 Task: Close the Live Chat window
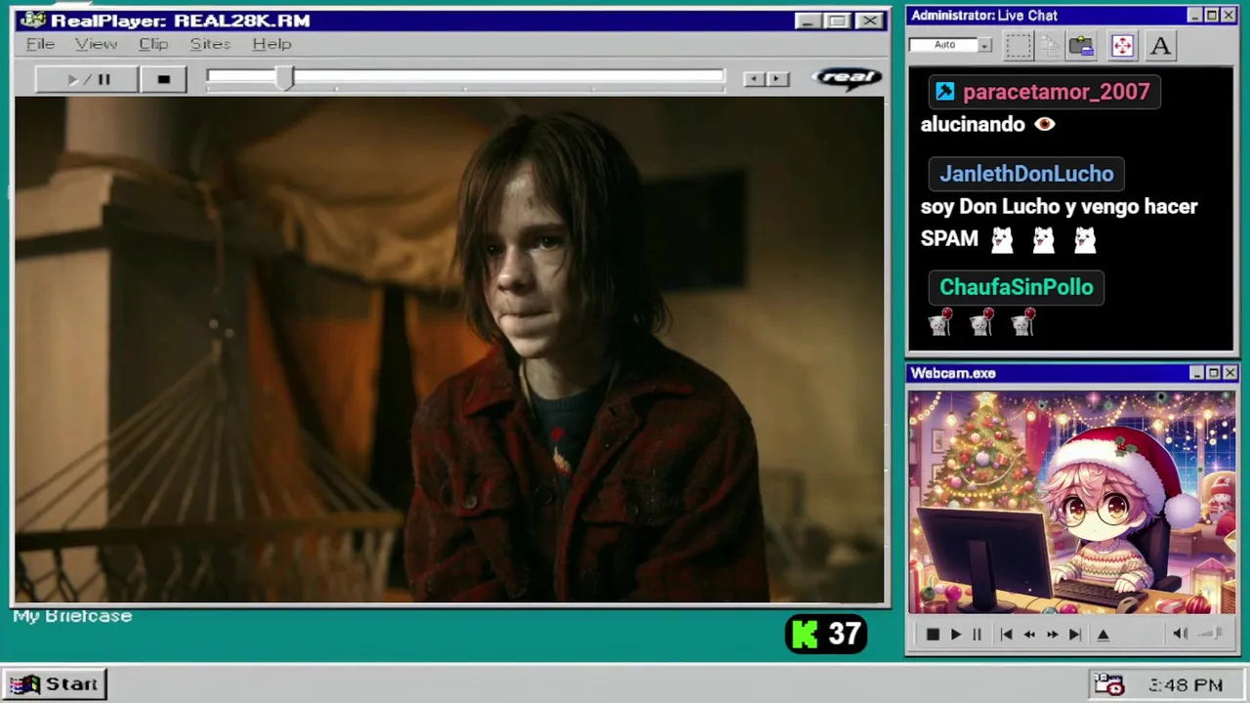coord(1229,16)
